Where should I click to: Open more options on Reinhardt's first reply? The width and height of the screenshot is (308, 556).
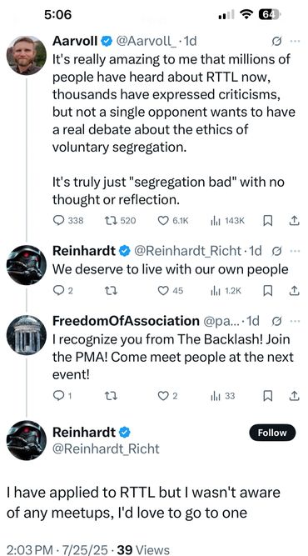coord(295,251)
